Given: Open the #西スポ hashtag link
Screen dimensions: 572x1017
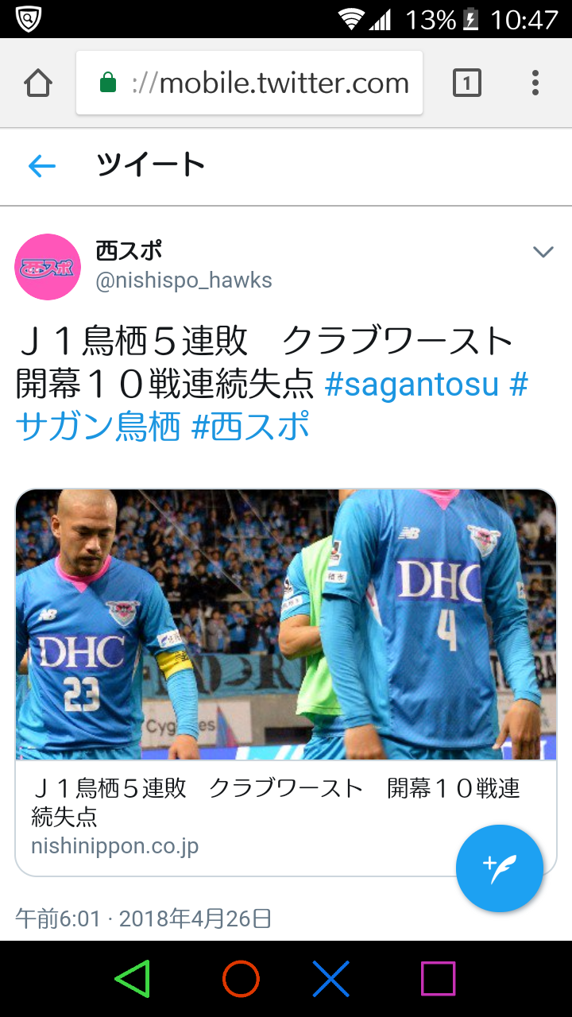Looking at the screenshot, I should click(x=250, y=427).
